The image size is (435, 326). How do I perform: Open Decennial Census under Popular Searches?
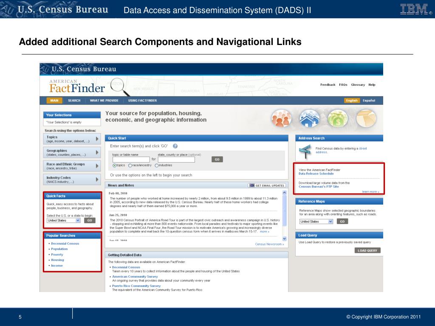(65, 244)
